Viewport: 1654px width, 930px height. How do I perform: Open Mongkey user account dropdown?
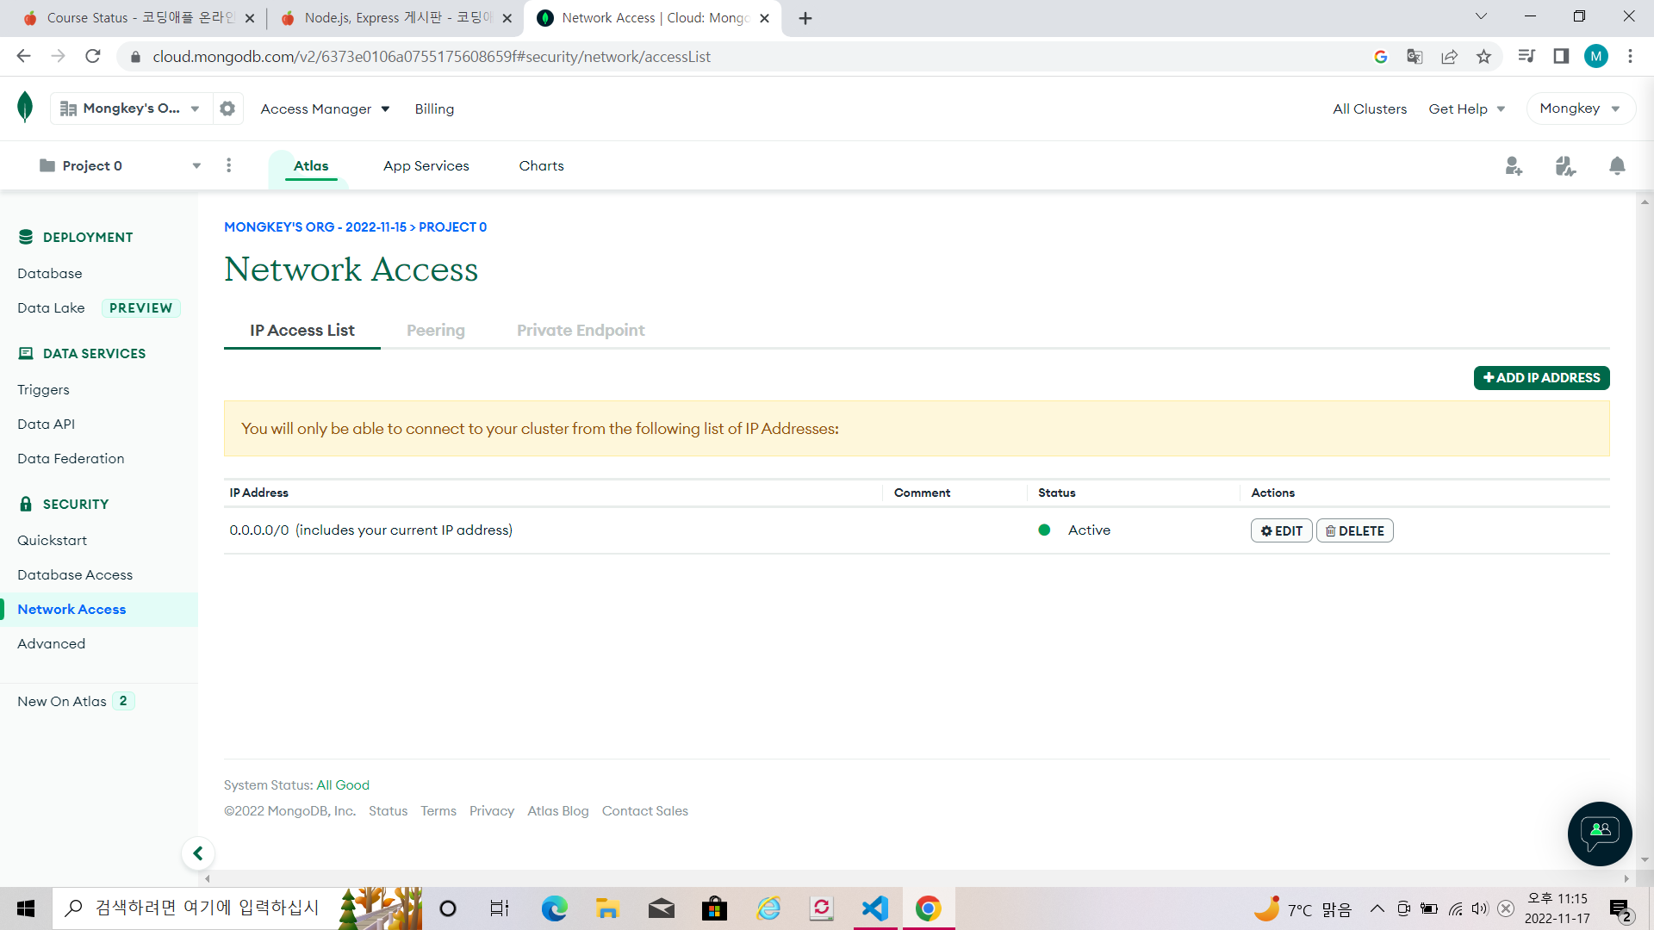[x=1580, y=108]
